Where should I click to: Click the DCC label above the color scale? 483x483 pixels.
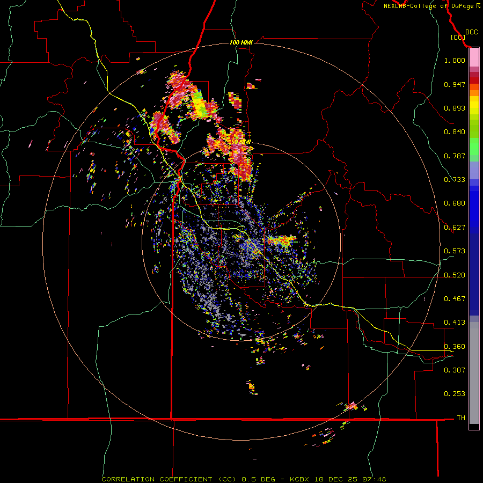tap(472, 32)
